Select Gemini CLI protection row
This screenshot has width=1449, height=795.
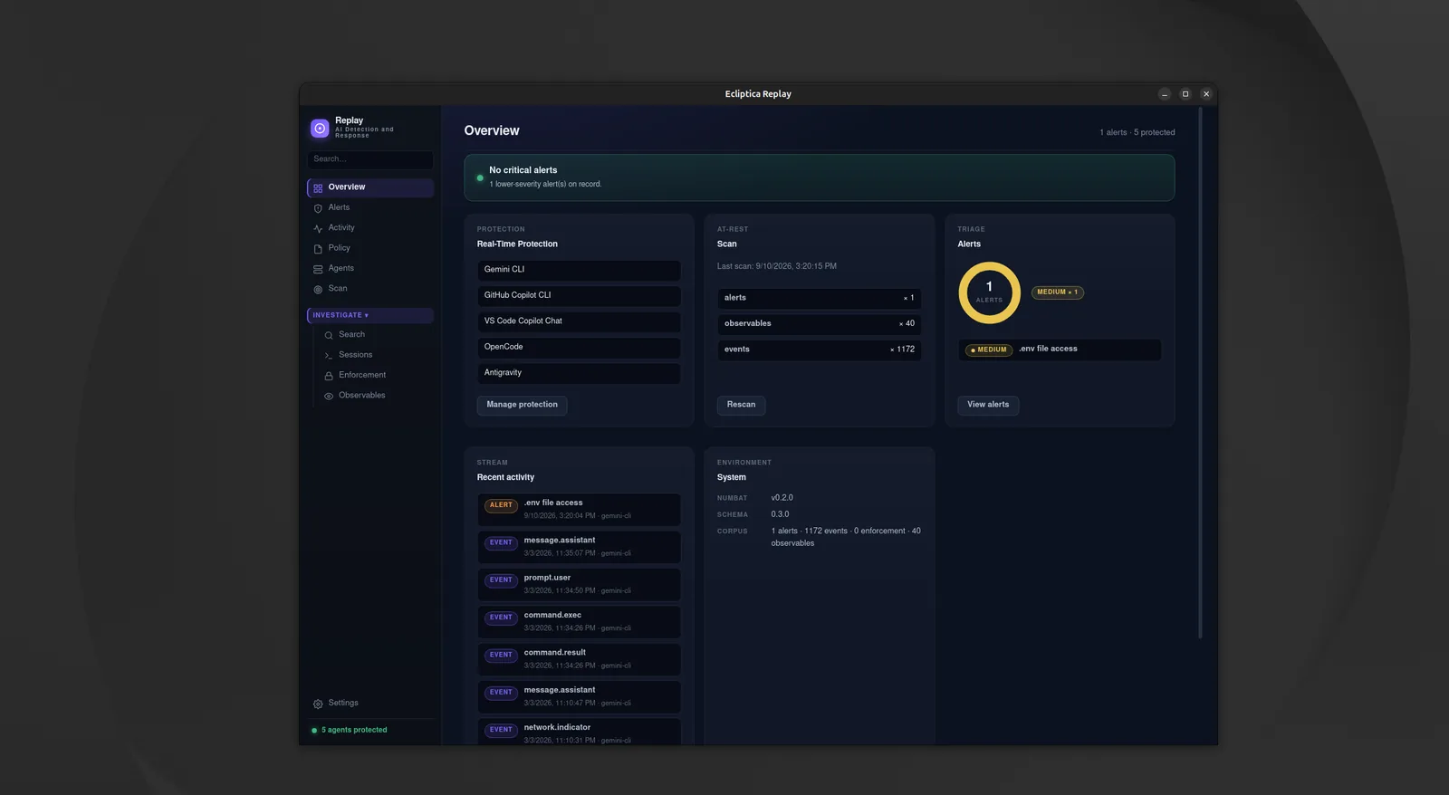click(x=579, y=270)
